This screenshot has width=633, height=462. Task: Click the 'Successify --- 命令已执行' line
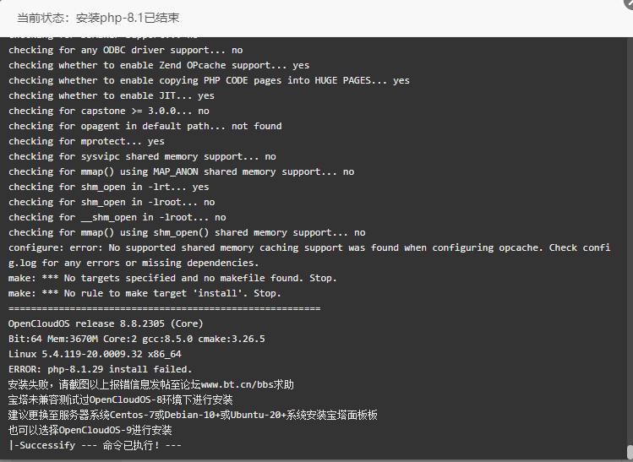pos(95,445)
